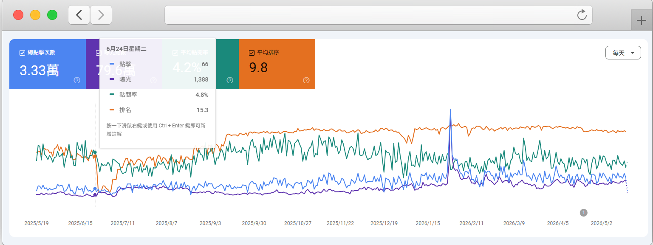Open the annotation marker labeled 1
Screen dimensions: 653x245
pos(584,212)
